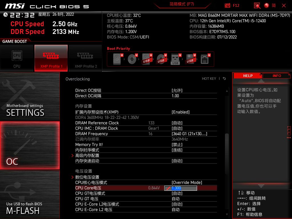
Task: Click the clock icon beside the time
Action: click(x=5, y=15)
